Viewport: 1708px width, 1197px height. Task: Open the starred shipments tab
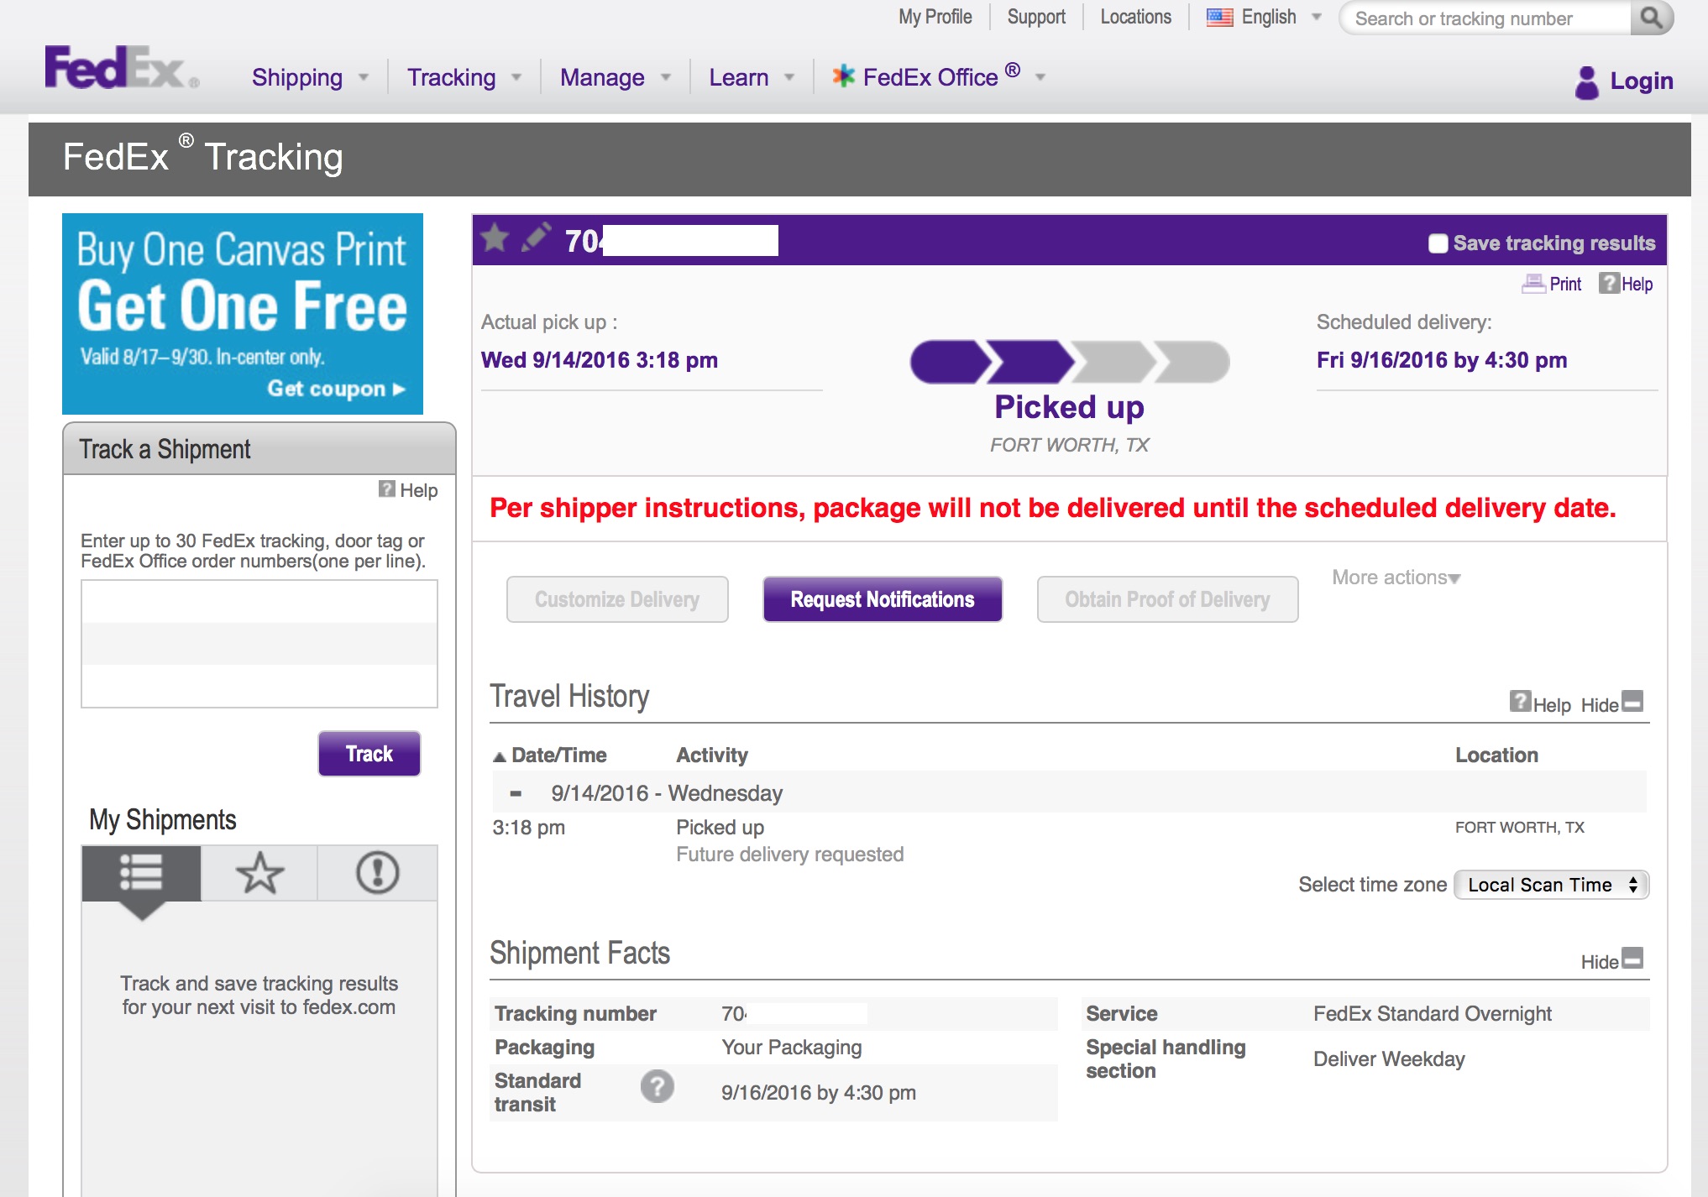pyautogui.click(x=259, y=873)
